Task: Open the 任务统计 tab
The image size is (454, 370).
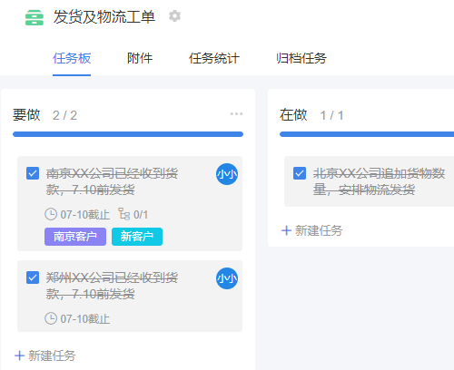Action: (214, 58)
